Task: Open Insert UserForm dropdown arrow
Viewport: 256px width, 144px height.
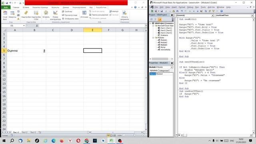Action: tap(158, 11)
